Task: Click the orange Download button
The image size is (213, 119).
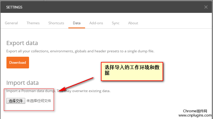Action: pyautogui.click(x=18, y=63)
